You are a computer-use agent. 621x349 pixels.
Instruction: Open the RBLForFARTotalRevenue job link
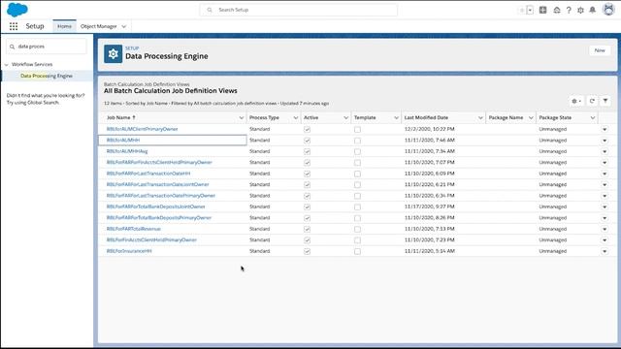click(x=134, y=229)
